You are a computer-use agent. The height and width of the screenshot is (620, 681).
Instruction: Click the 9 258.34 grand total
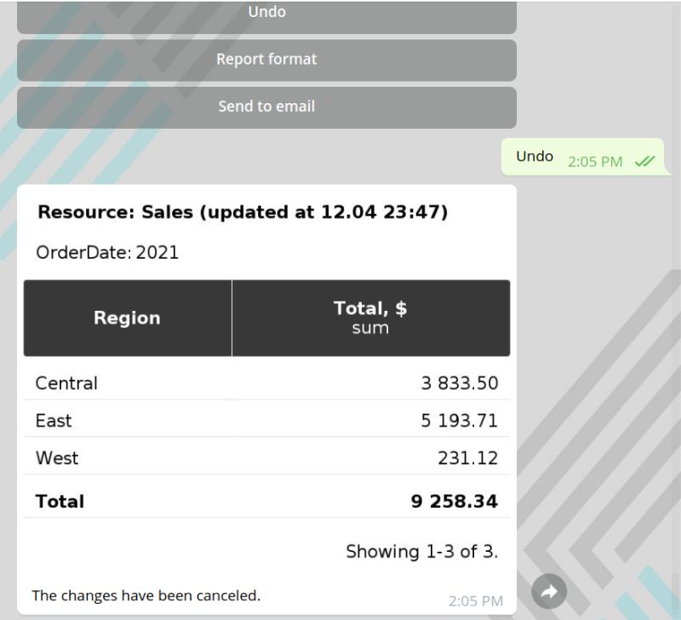(x=454, y=502)
